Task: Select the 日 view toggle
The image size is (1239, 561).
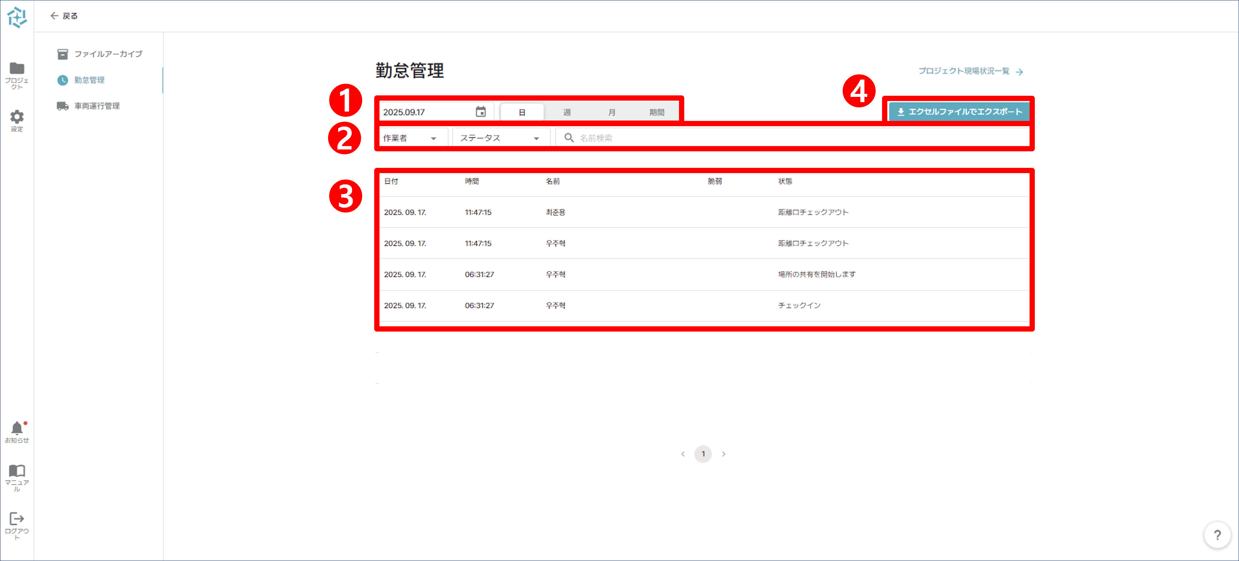Action: pos(522,112)
